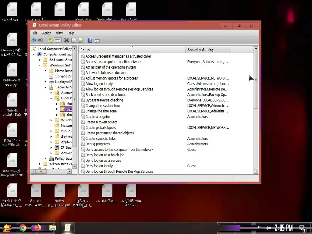The height and width of the screenshot is (234, 312).
Task: Select 'Change the system time' policy
Action: [103, 106]
